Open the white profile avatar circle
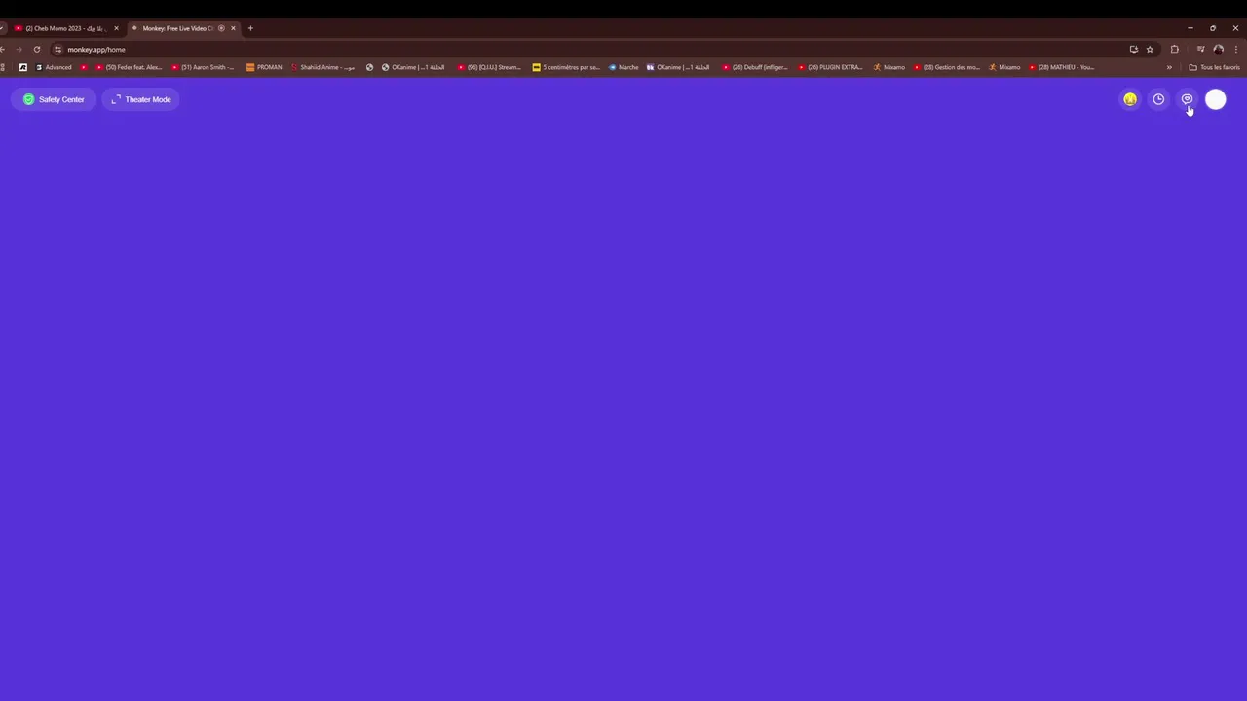1247x701 pixels. 1216,99
